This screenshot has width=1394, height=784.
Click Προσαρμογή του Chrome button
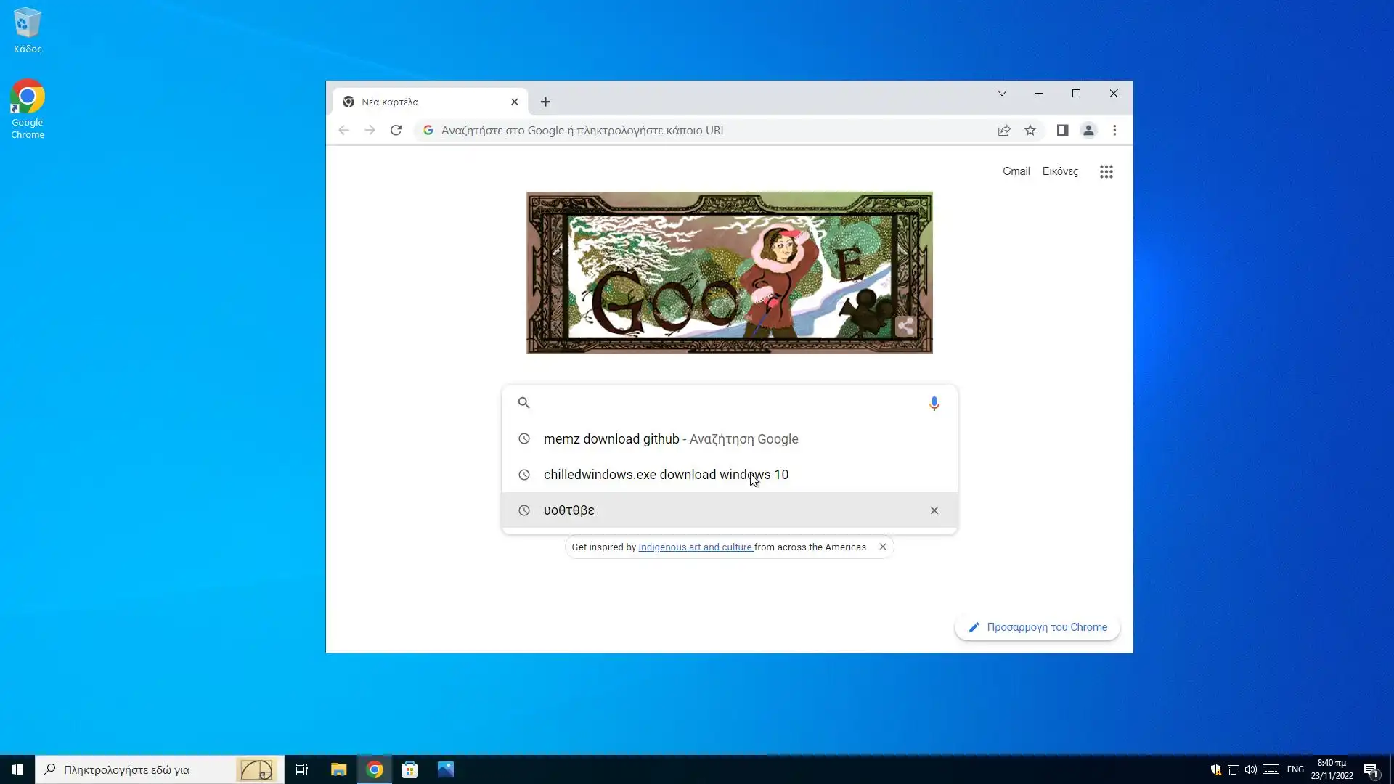[1037, 627]
